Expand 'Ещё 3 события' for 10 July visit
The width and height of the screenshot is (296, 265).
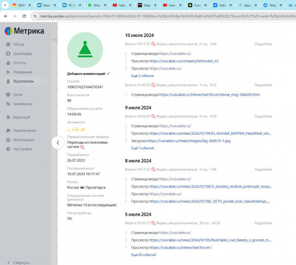(x=142, y=76)
